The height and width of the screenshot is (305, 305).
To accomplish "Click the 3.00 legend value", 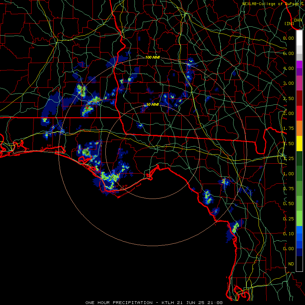I will (x=288, y=83).
